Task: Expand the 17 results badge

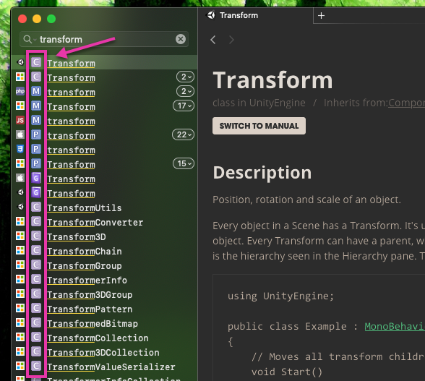Action: point(184,106)
